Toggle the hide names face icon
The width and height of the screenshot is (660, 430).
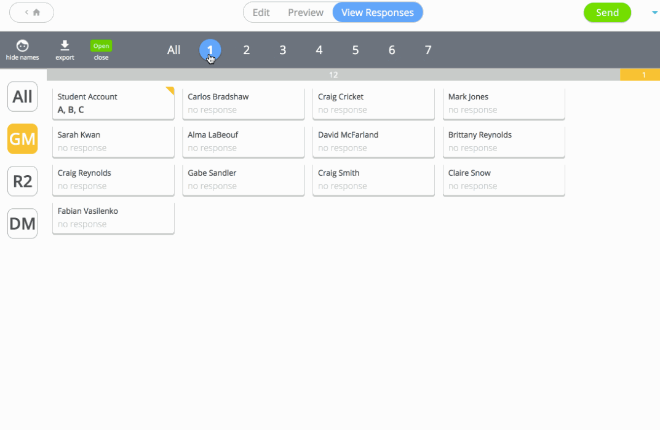pos(22,45)
